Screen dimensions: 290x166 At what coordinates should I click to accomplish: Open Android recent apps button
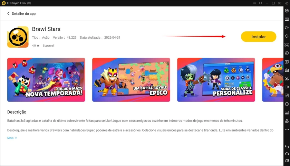(287, 161)
